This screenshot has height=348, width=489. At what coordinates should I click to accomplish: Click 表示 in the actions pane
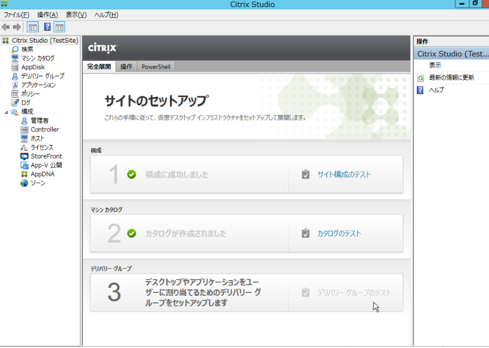435,65
